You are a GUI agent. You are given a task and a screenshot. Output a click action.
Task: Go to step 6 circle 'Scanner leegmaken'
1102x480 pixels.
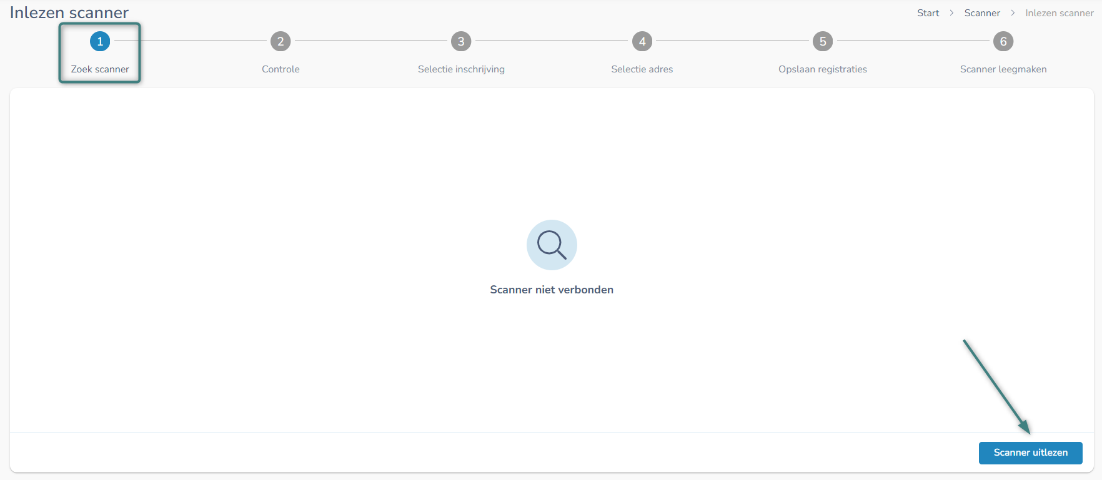pos(1003,42)
